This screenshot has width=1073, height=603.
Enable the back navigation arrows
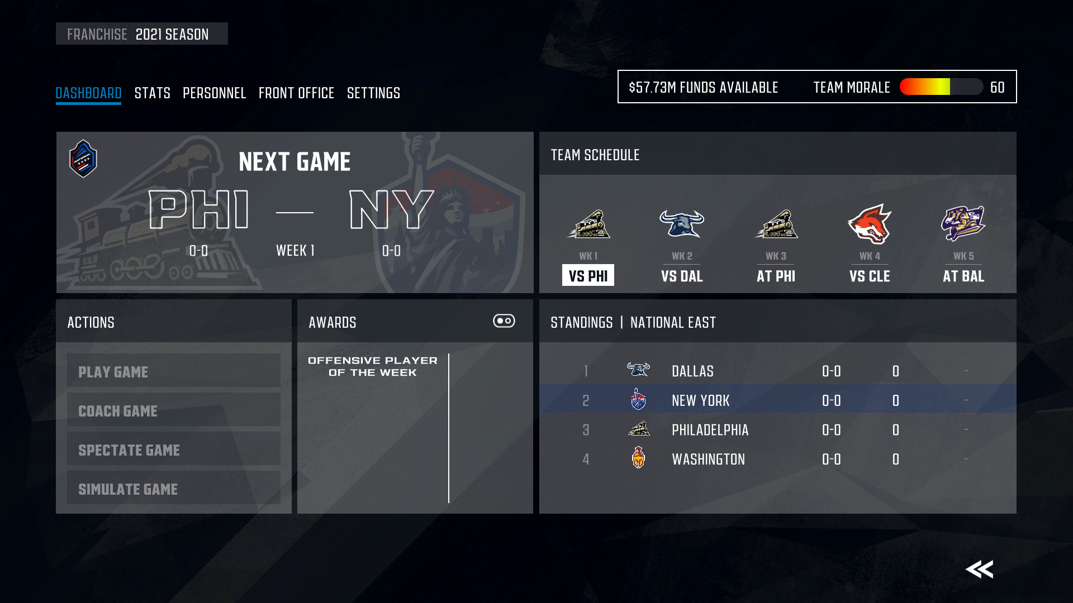pos(980,568)
